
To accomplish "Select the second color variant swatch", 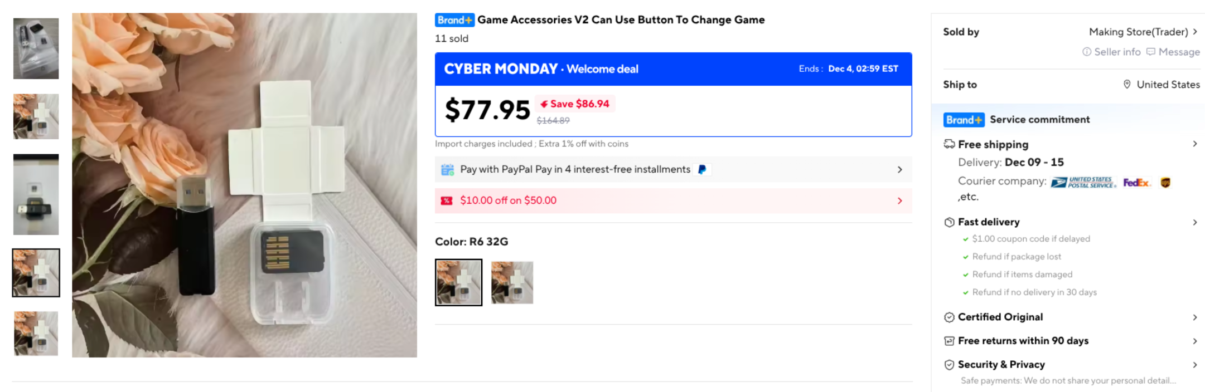I will point(512,282).
